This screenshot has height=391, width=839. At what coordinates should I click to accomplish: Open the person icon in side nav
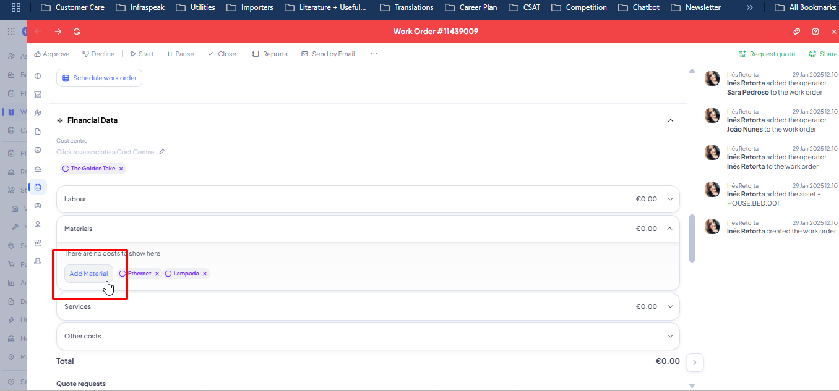(38, 224)
